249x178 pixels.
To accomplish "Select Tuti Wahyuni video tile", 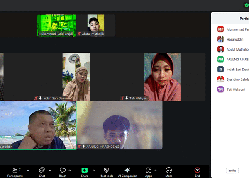I will 162,77.
